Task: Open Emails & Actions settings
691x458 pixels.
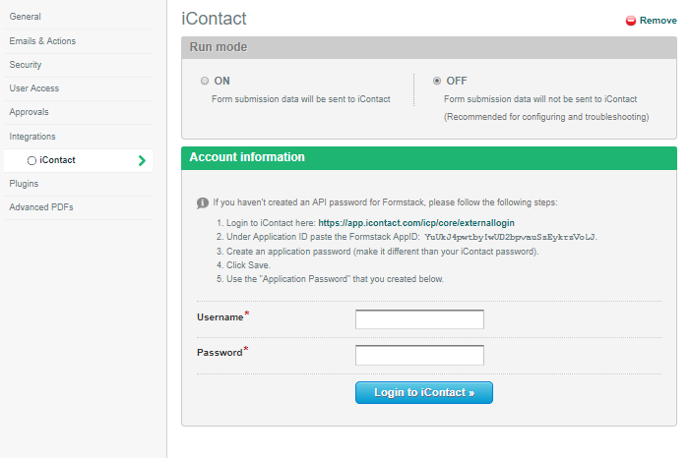Action: (42, 41)
